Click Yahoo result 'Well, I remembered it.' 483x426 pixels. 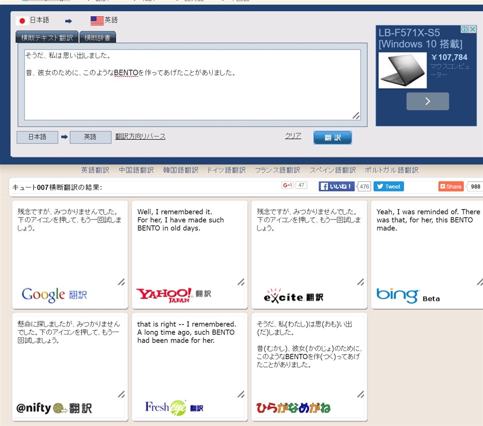[175, 212]
